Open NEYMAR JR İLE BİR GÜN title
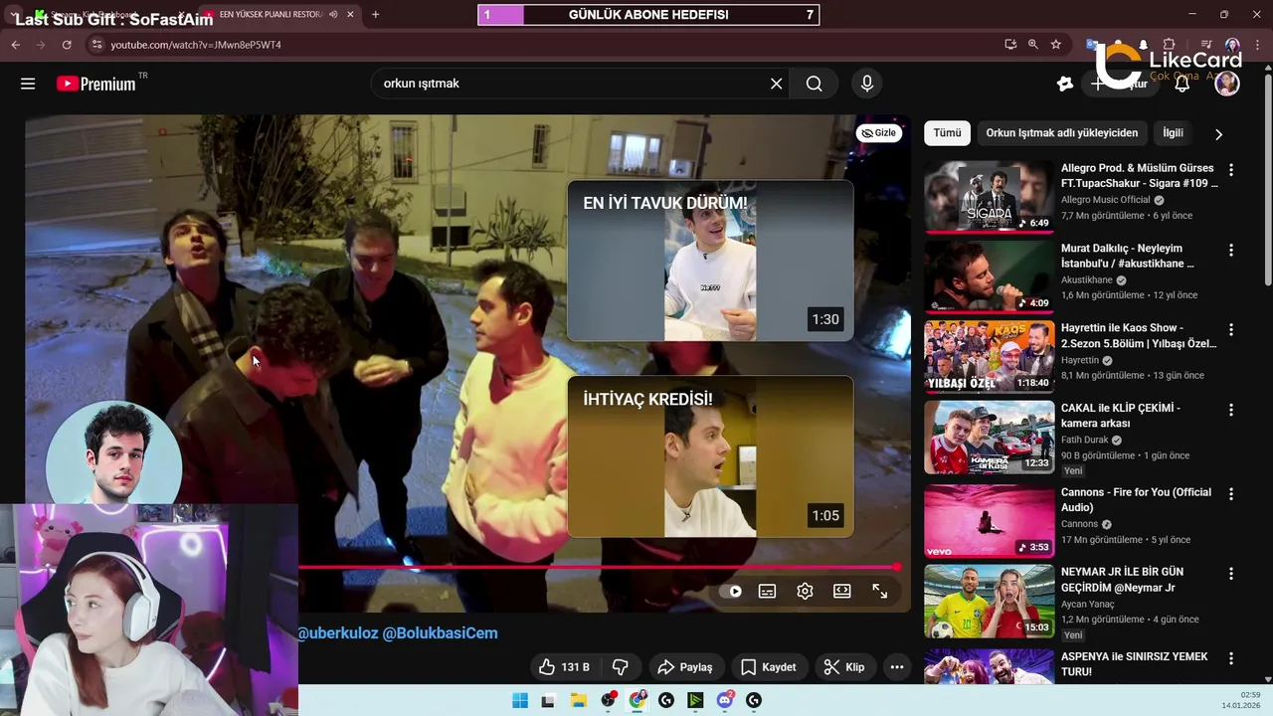Viewport: 1273px width, 716px height. point(1122,580)
